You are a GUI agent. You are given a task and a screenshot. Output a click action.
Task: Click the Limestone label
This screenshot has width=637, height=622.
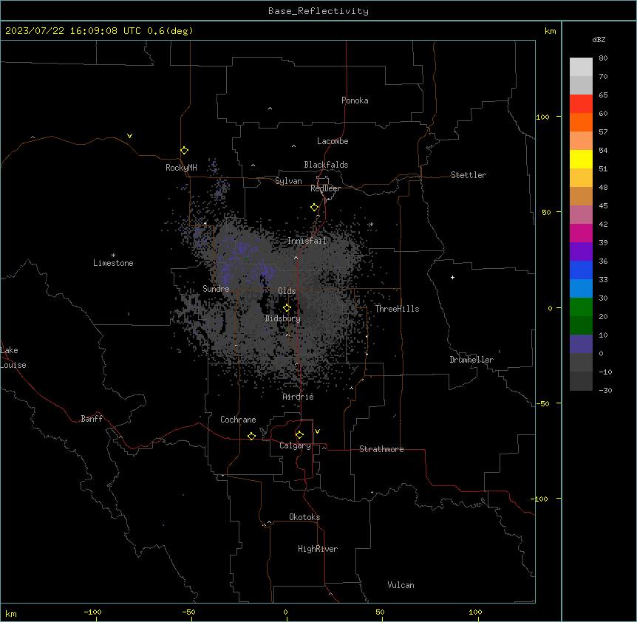click(x=113, y=263)
